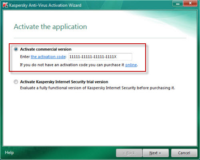Click the 'Kaspersky Anti-Virus Activation Wizard' title text

click(x=45, y=5)
